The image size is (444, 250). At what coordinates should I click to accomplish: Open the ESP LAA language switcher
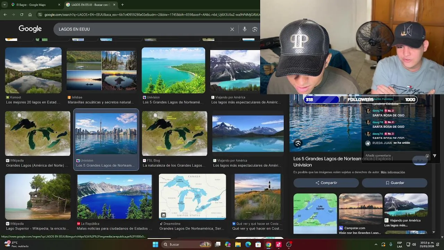click(x=400, y=244)
